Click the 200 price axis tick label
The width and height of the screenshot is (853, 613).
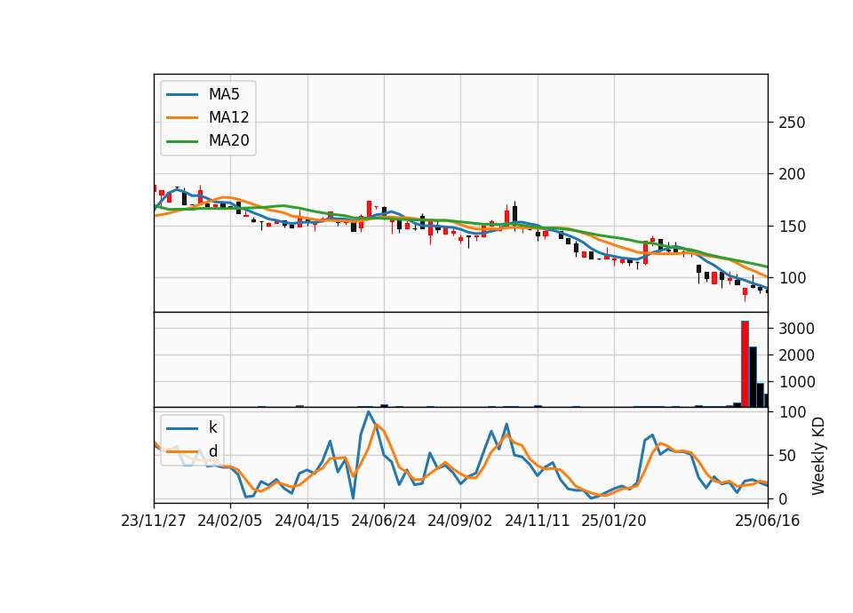(792, 174)
